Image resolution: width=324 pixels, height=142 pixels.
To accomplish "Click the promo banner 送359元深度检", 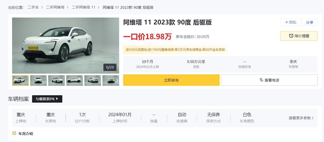I will pos(175,50).
